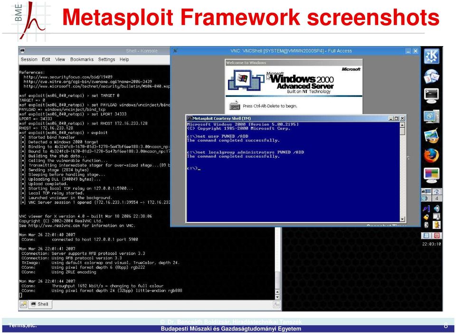Click the small K tray icon
Image resolution: width=456 pixels, height=333 pixels.
(427, 225)
